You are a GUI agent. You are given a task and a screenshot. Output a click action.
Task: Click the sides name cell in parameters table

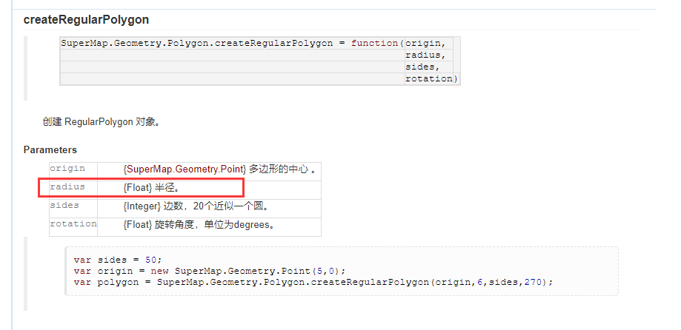[73, 208]
